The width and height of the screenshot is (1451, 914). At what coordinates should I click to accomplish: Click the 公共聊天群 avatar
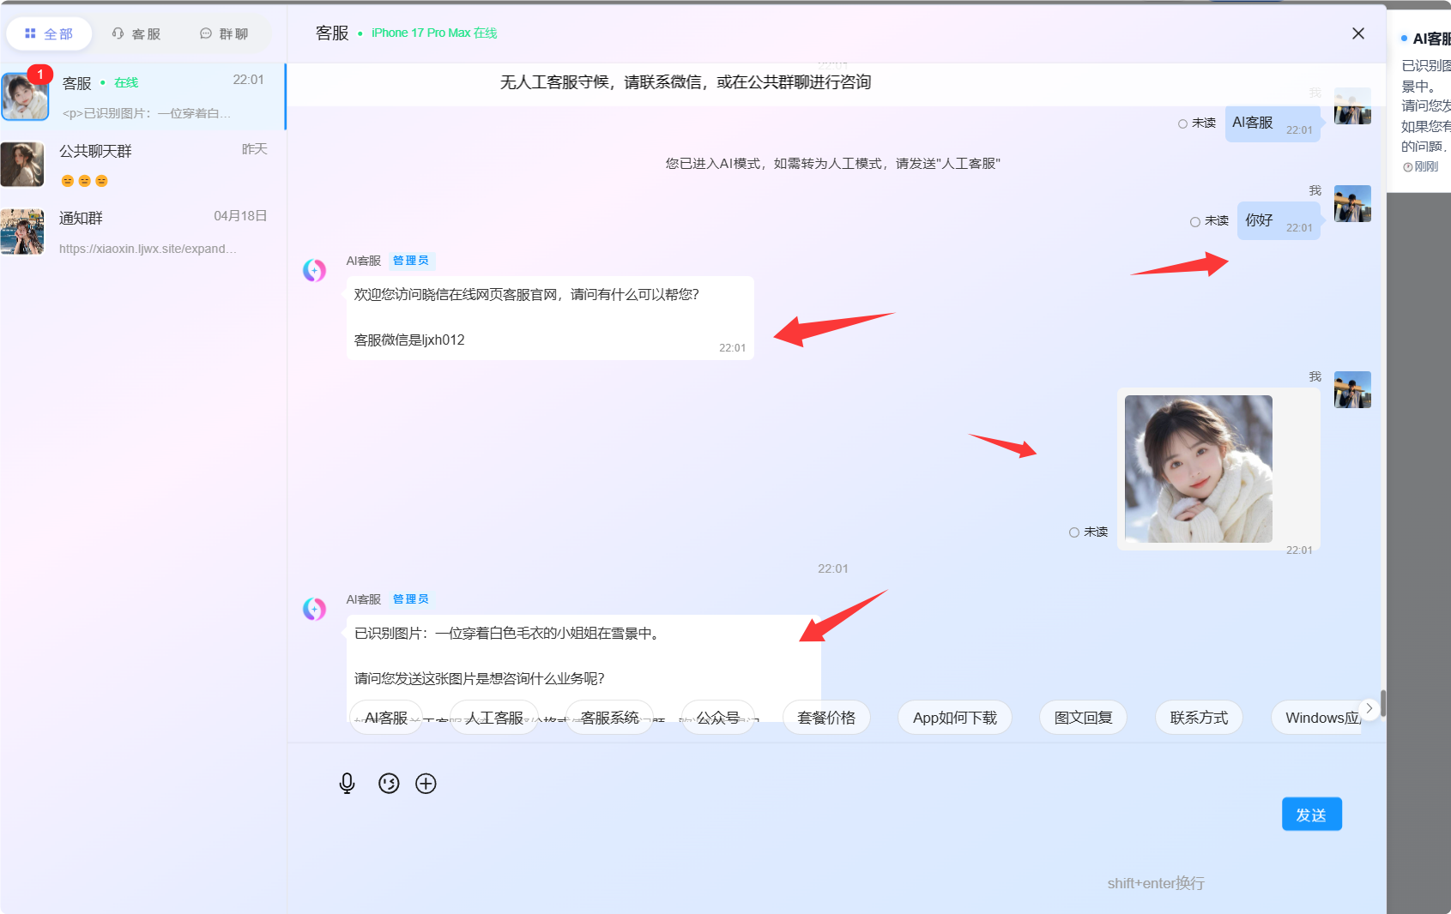point(22,164)
